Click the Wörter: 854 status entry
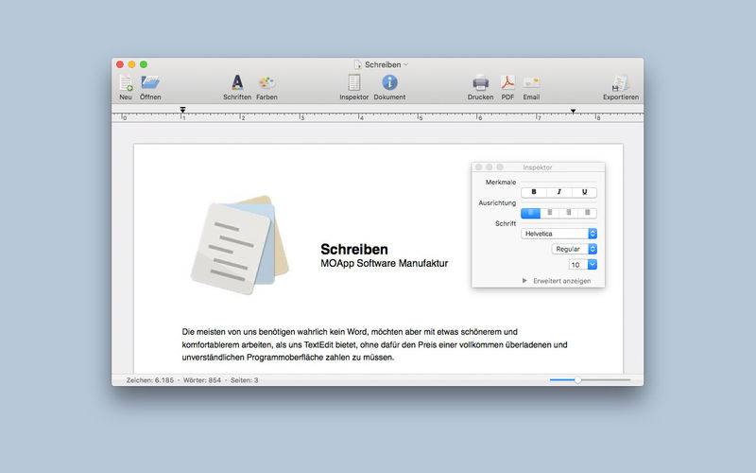Image resolution: width=756 pixels, height=473 pixels. click(202, 380)
